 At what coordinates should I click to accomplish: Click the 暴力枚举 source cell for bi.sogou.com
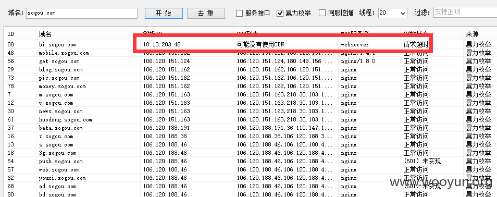(x=478, y=44)
